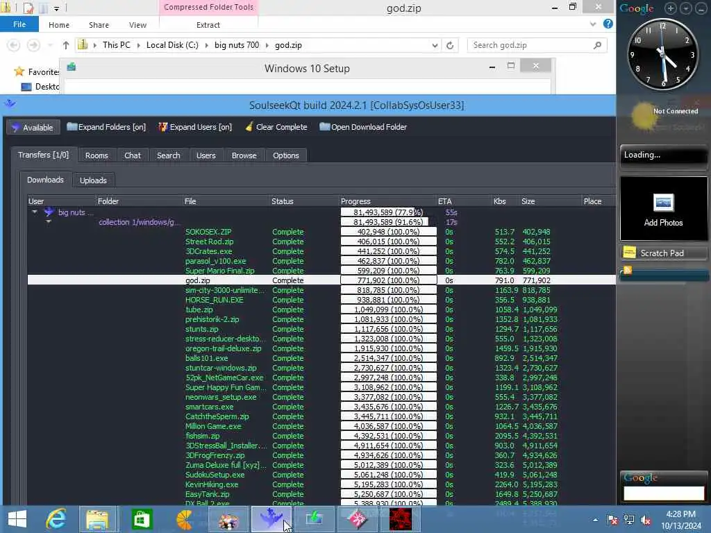
Task: Open the Windows Start button
Action: point(17,519)
